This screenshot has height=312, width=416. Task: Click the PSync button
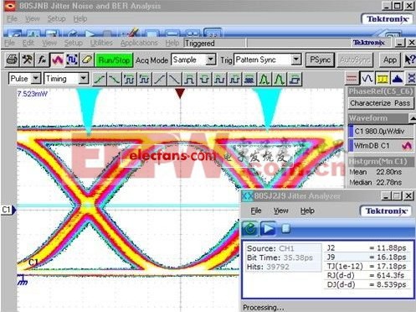coord(320,60)
